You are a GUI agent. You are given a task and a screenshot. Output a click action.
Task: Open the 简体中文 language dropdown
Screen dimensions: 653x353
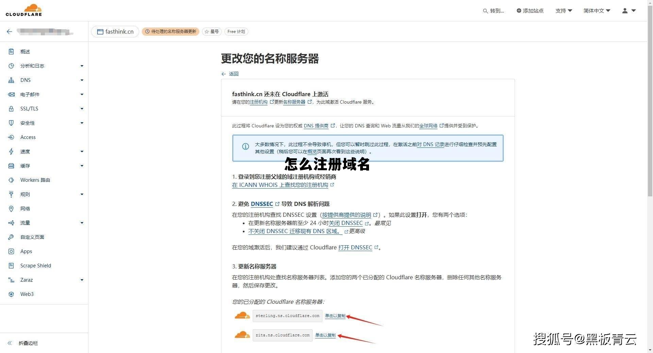pos(597,11)
